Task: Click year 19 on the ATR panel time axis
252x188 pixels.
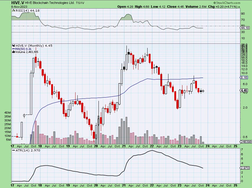Action: (x=68, y=185)
